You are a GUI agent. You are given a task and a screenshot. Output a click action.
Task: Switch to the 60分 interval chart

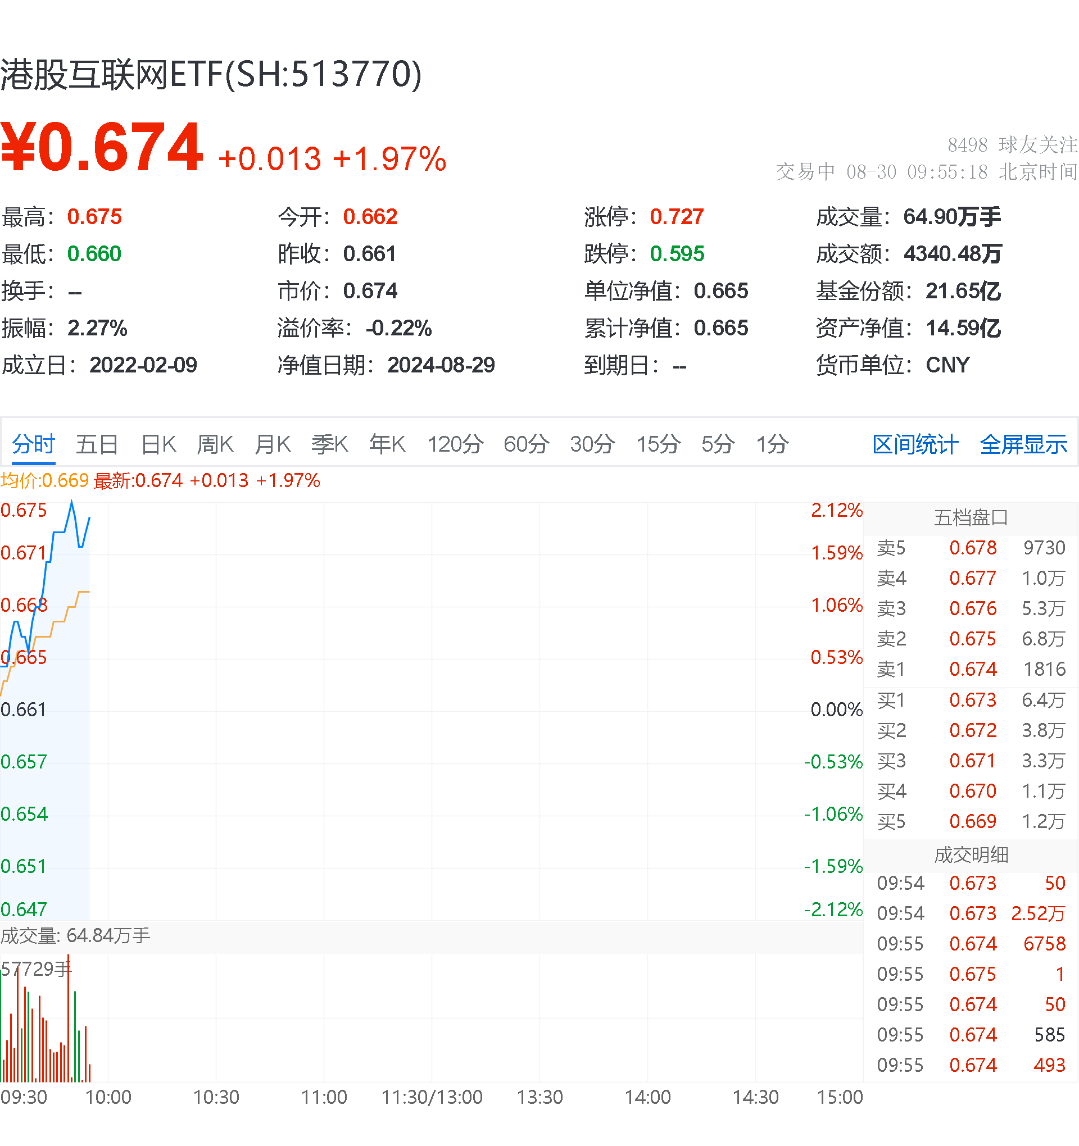click(x=525, y=444)
